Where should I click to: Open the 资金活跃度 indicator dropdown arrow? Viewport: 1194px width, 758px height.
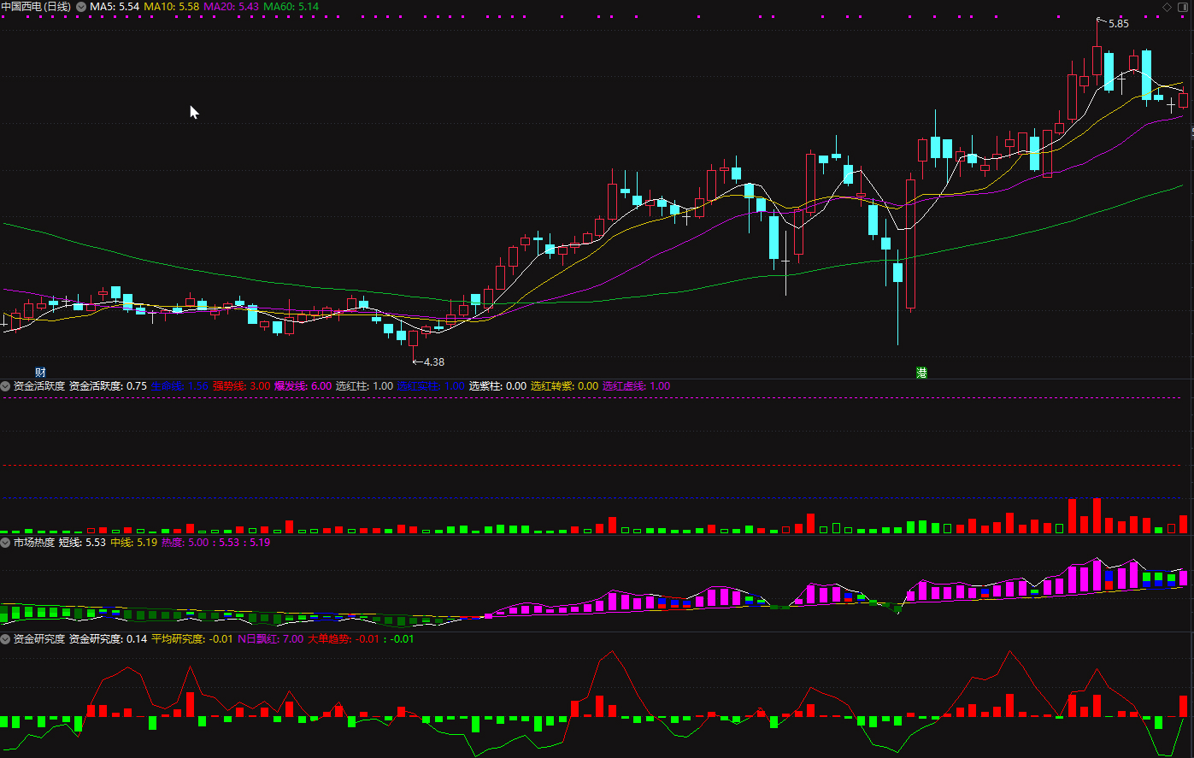point(5,386)
